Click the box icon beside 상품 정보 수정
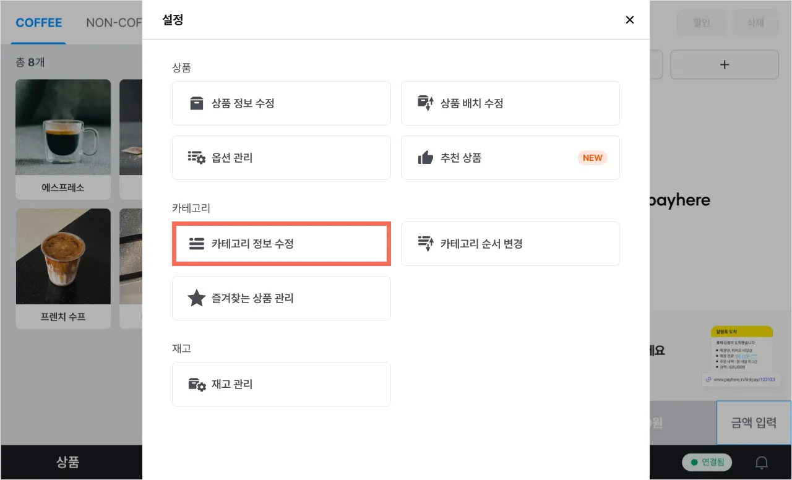The height and width of the screenshot is (480, 792). pos(196,103)
